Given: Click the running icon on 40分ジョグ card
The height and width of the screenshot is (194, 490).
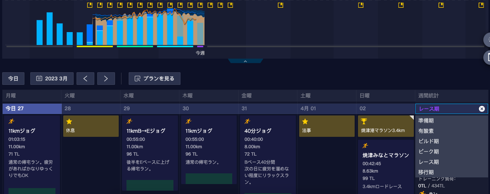Looking at the screenshot, I should coord(247,121).
